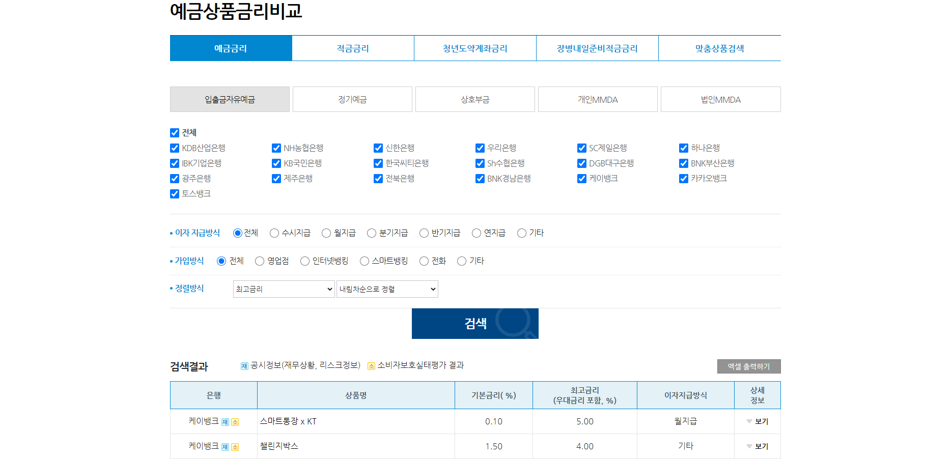
Task: Select 법인MMDA sub-tab
Action: tap(721, 99)
